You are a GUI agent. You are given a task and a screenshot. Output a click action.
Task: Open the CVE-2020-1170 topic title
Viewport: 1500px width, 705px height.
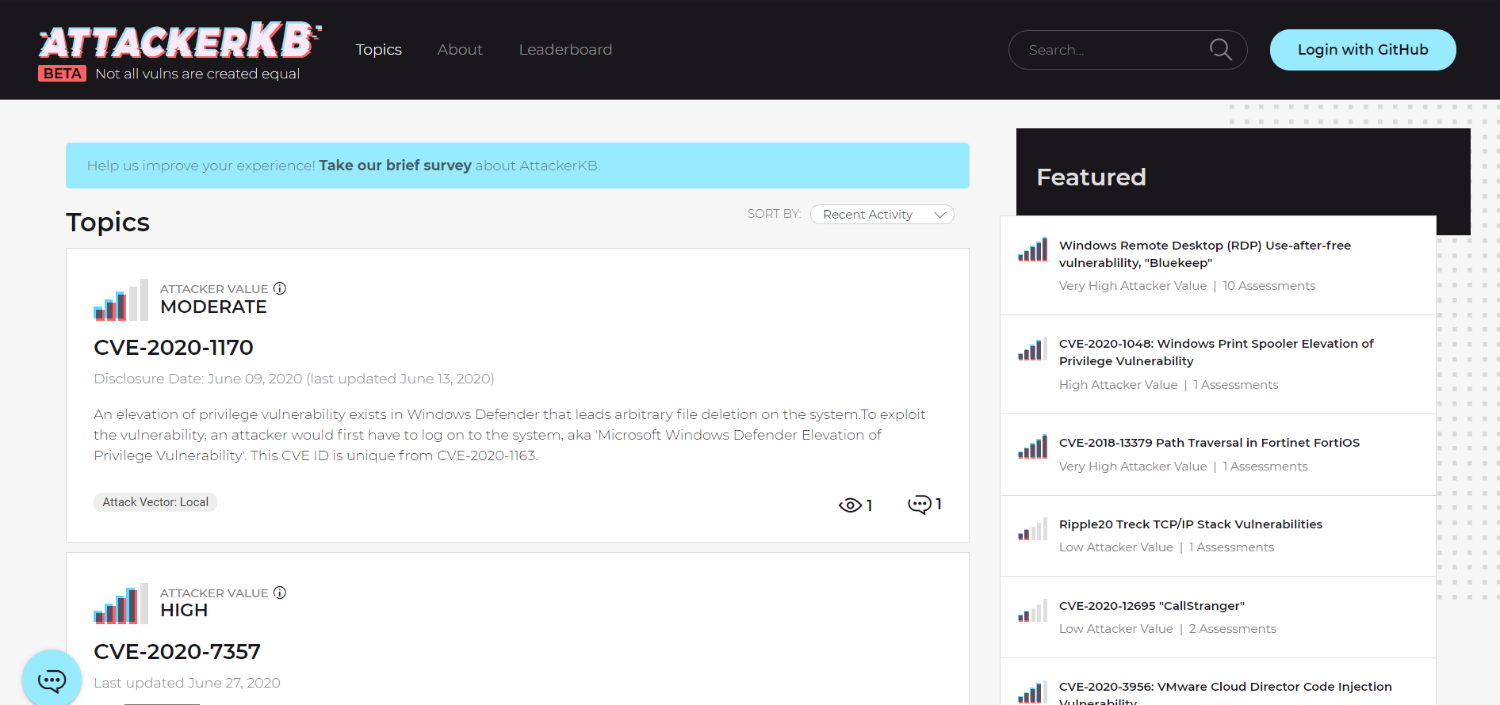click(x=174, y=347)
